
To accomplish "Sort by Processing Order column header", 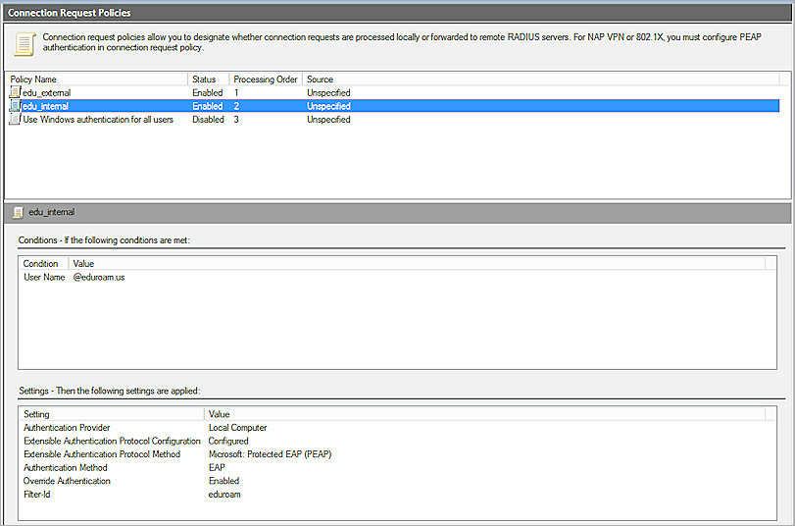I will pos(265,79).
